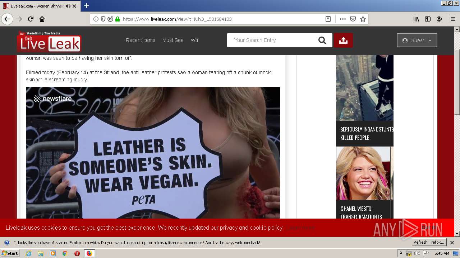Mute the tab audio speaker icon
Image resolution: width=460 pixels, height=258 pixels.
68,6
